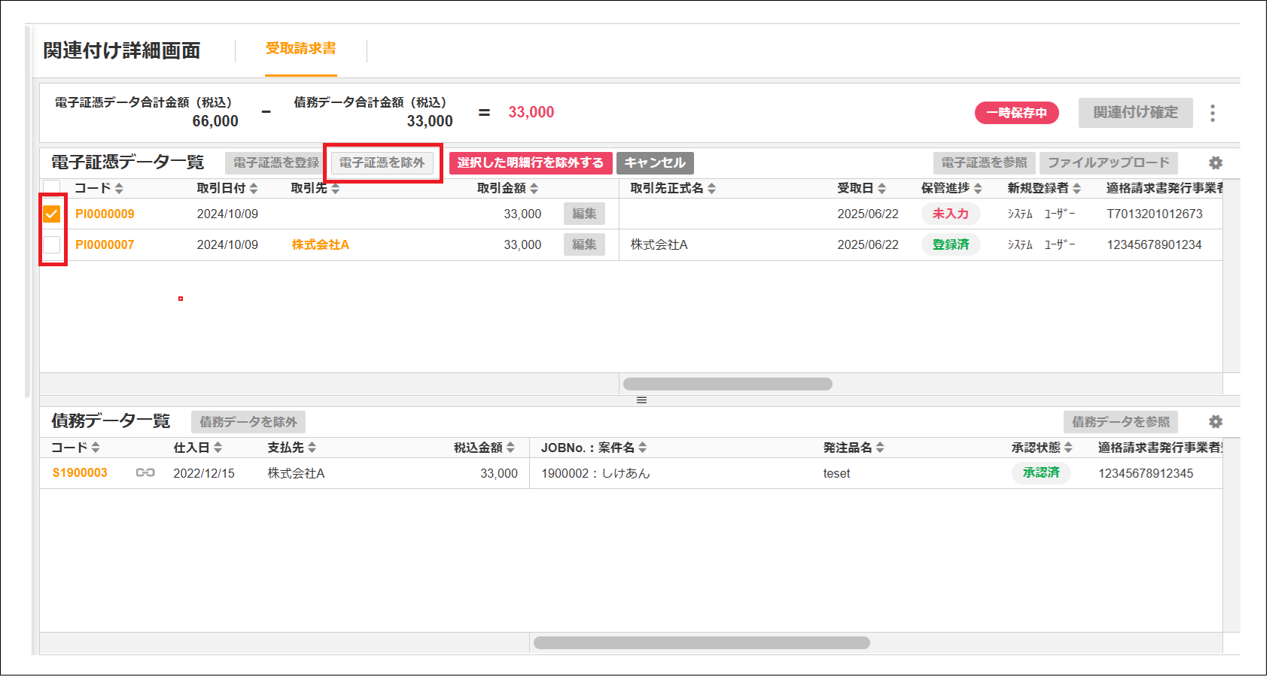
Task: Open the PI0000009 voucher link
Action: click(x=105, y=214)
